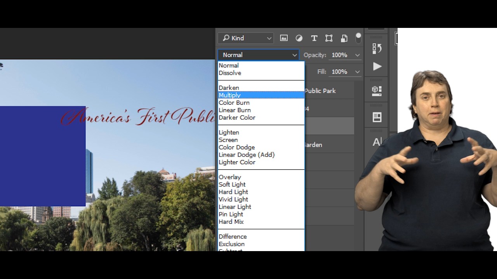Open the Fill slider dropdown arrow

357,72
